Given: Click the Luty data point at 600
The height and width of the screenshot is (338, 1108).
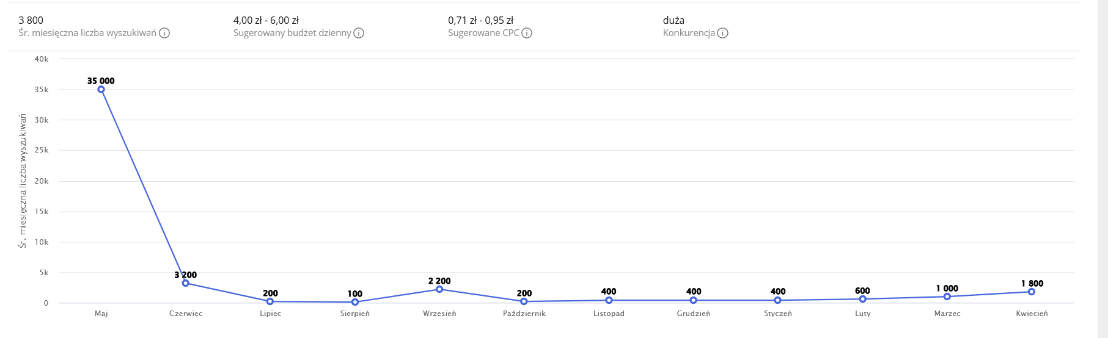Looking at the screenshot, I should (x=862, y=299).
